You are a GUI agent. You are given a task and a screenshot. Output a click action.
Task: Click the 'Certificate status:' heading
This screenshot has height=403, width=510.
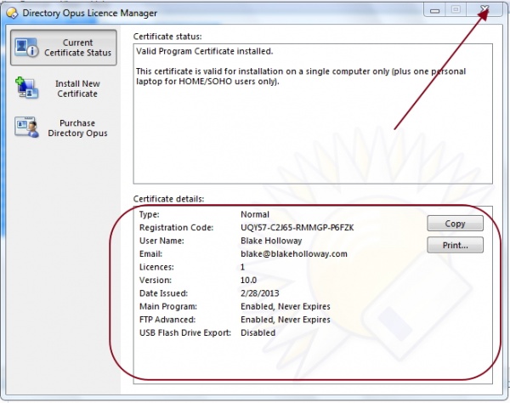167,37
